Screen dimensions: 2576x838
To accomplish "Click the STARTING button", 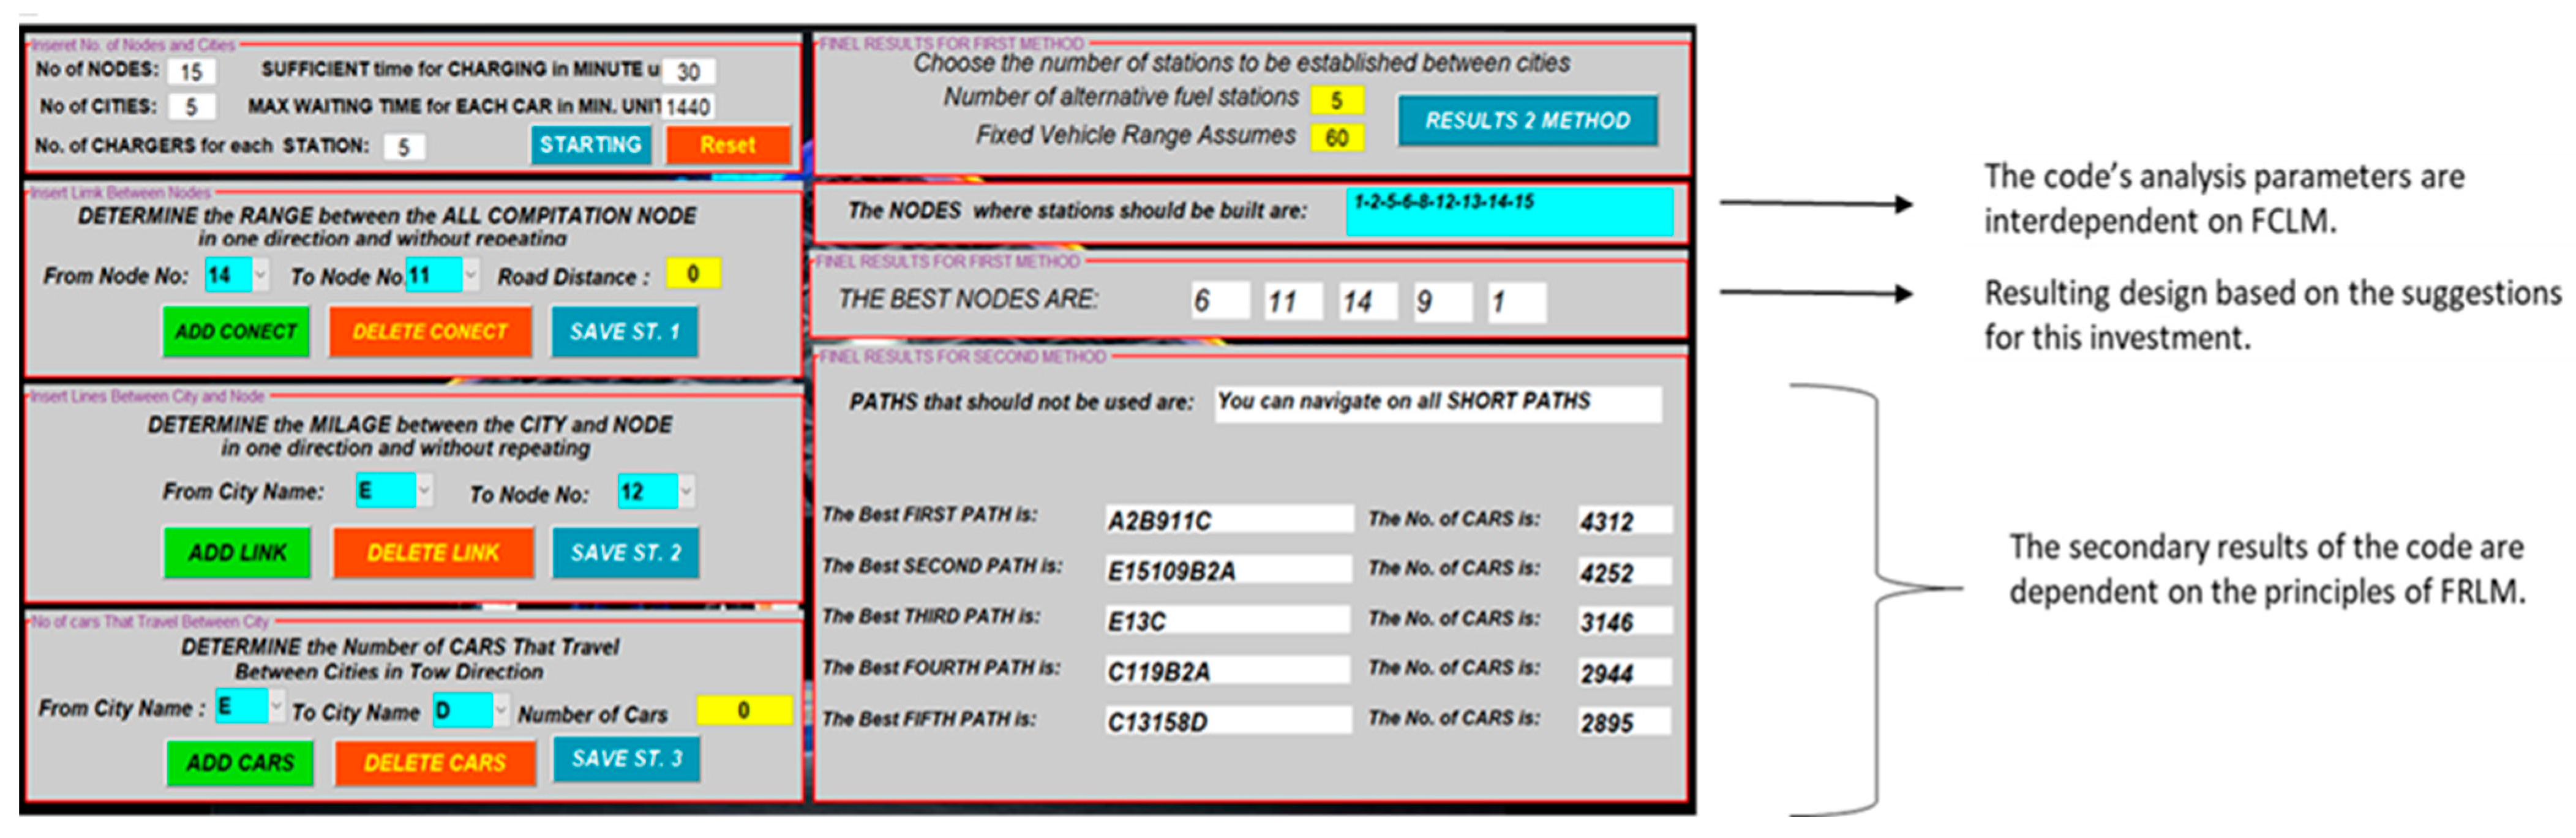I will pos(590,145).
